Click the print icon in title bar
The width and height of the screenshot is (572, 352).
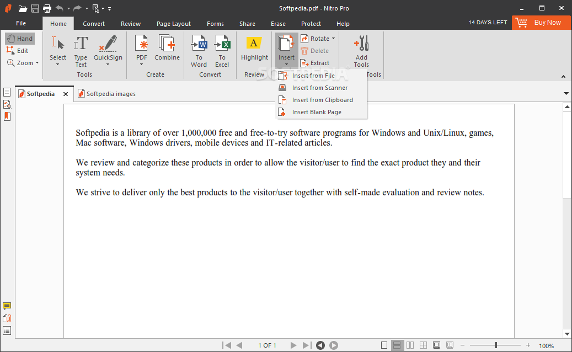(47, 8)
